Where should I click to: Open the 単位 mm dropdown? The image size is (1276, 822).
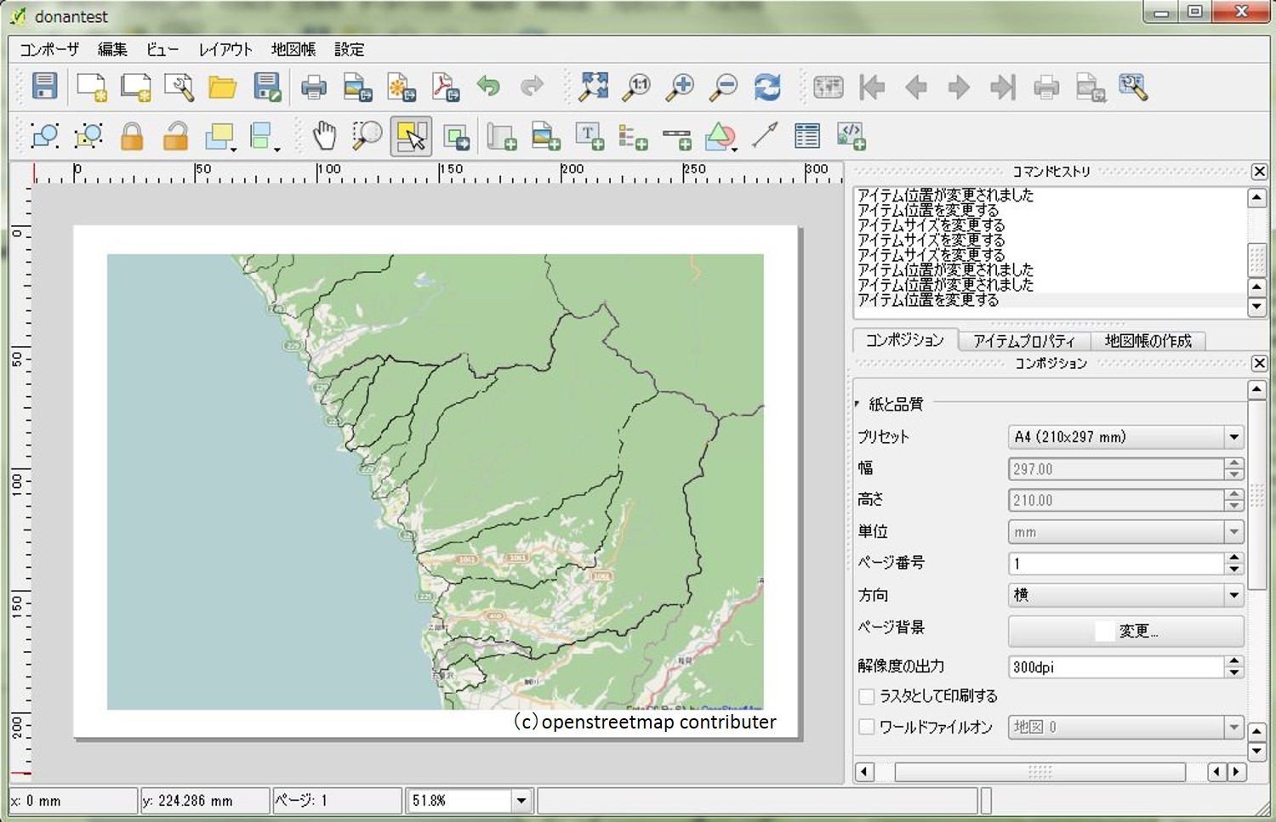tap(1126, 532)
